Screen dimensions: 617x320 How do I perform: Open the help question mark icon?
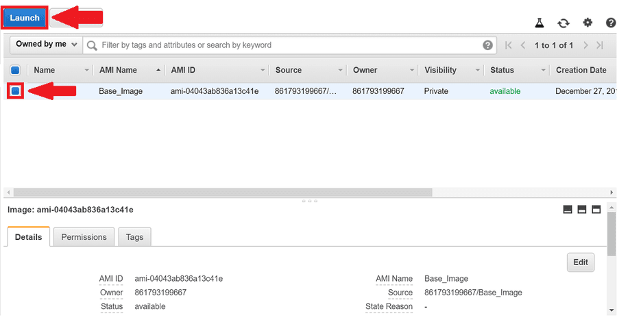pos(611,23)
